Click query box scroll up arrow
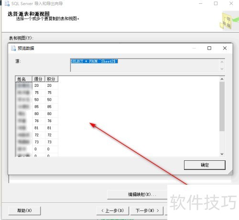Screen dimensions: 239x220 click(x=222, y=62)
